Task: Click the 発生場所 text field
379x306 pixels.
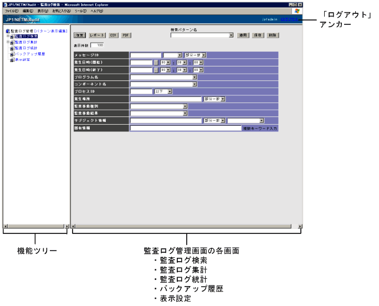Action: [x=166, y=99]
